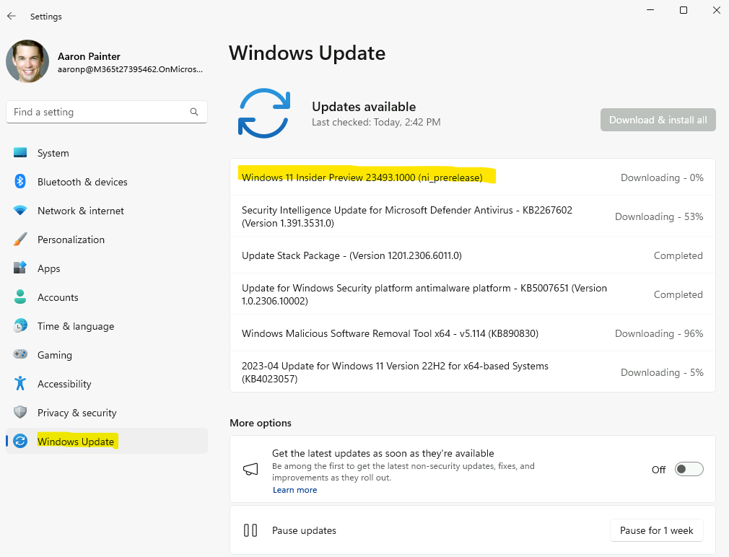
Task: Open Aaron Painter's profile picture
Action: point(27,61)
